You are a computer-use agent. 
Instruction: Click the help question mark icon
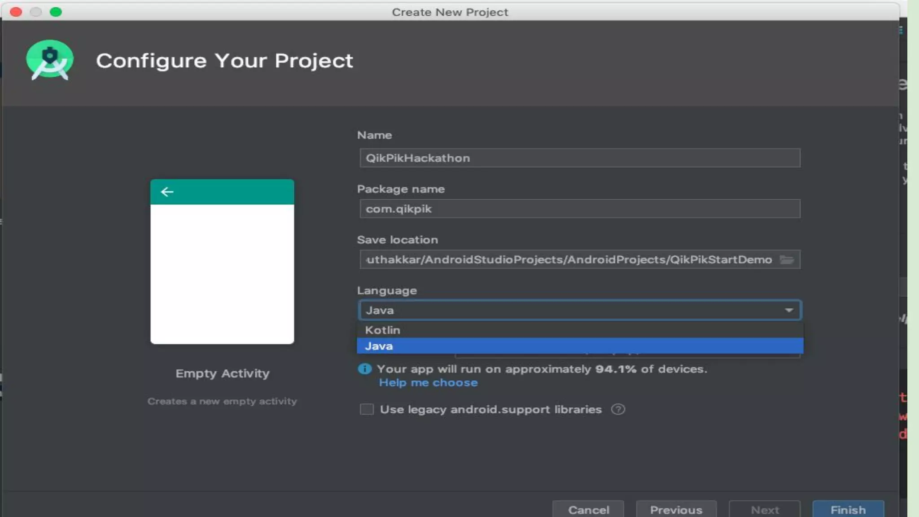coord(618,409)
